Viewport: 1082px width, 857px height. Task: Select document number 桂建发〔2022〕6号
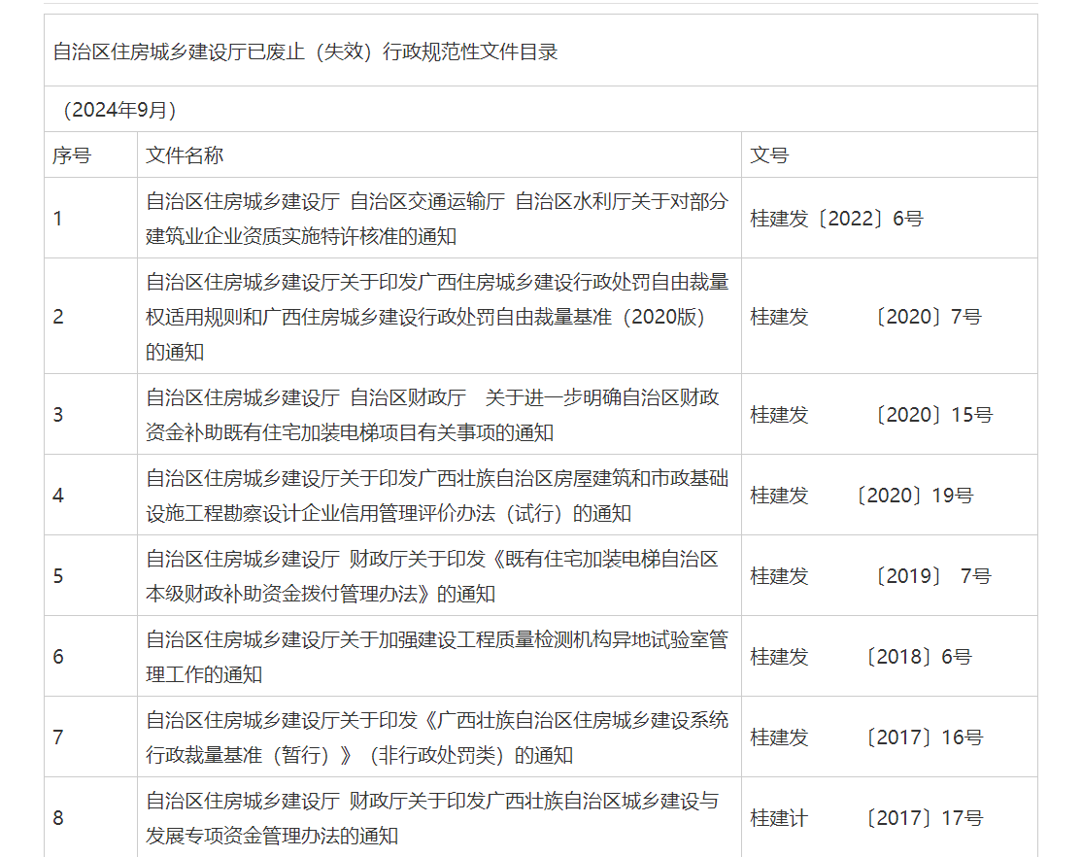tap(836, 219)
